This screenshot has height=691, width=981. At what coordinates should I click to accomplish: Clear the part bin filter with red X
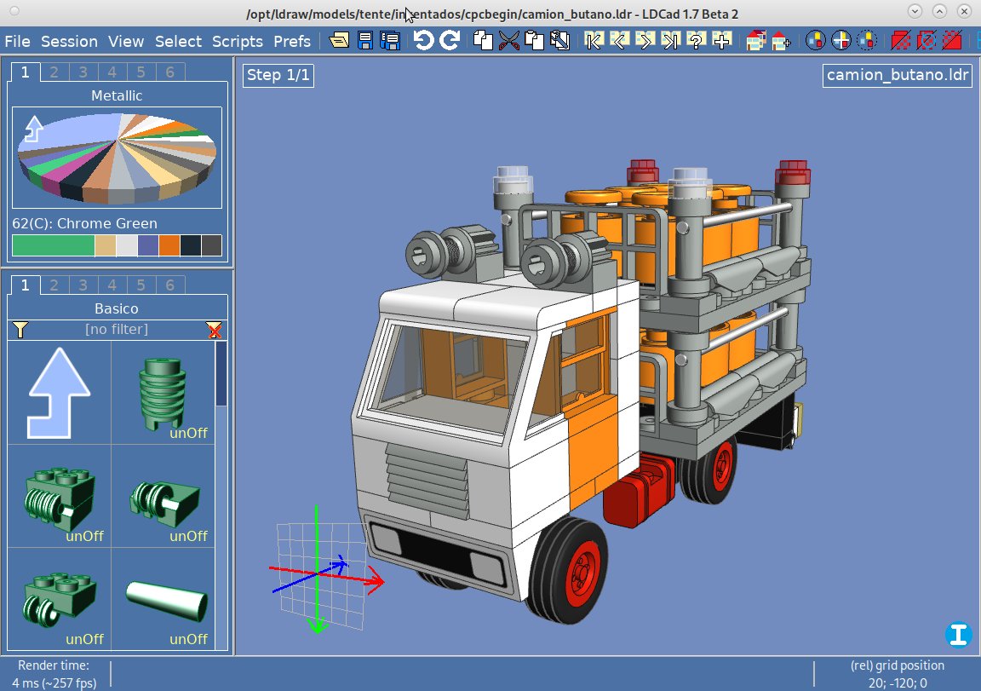click(x=214, y=330)
